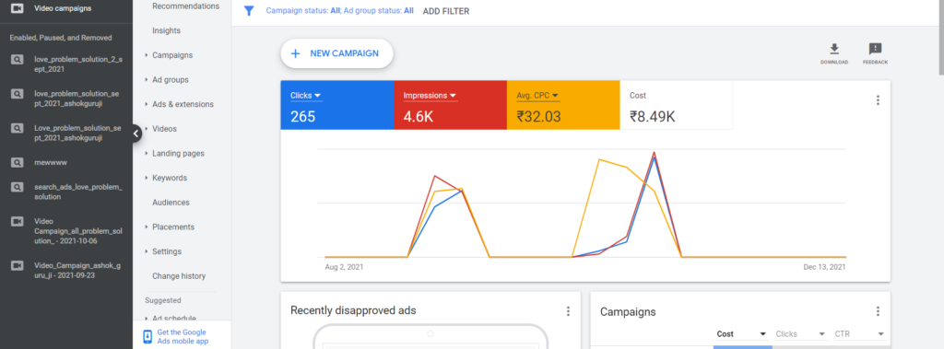The height and width of the screenshot is (349, 944).
Task: Open Cost column dropdown in Campaigns card
Action: click(x=741, y=334)
